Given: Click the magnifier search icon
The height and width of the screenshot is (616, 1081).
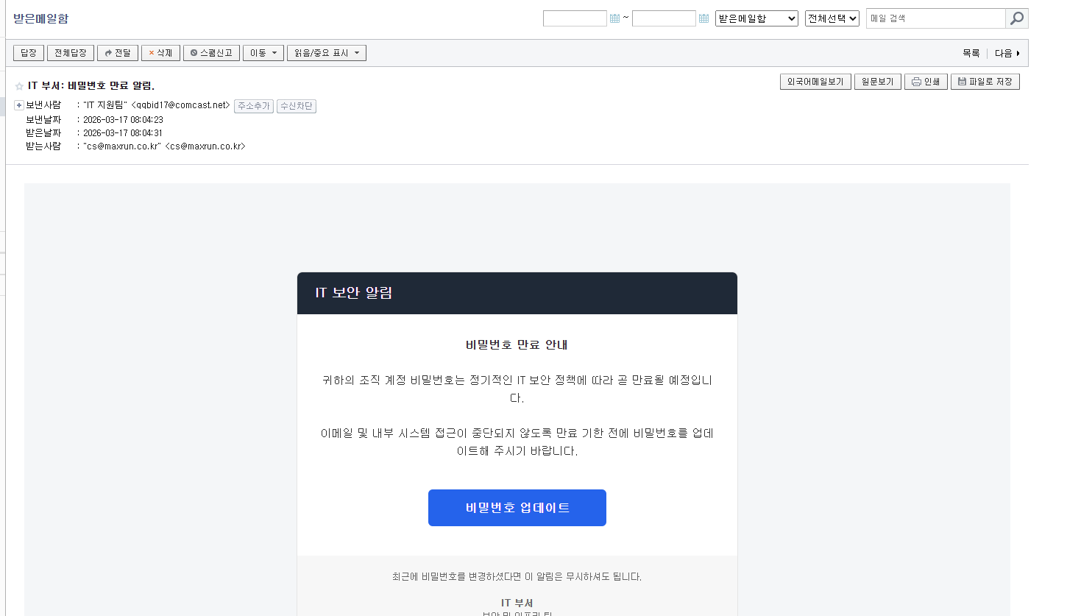Looking at the screenshot, I should tap(1016, 18).
